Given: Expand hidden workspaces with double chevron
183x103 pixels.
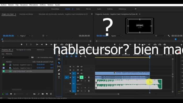Looking at the screenshot, I should (x=136, y=9).
